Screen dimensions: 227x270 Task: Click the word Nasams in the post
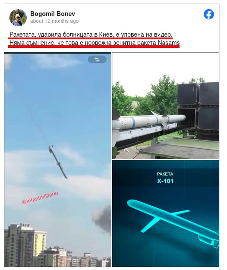point(169,43)
